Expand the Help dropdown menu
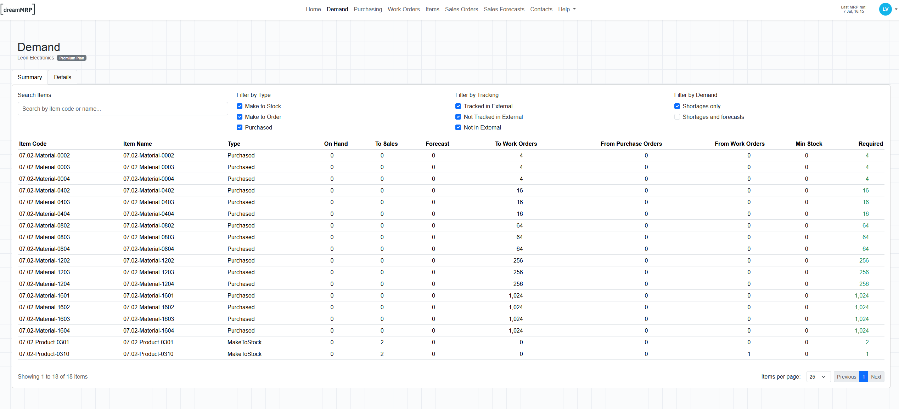The height and width of the screenshot is (409, 899). click(567, 10)
